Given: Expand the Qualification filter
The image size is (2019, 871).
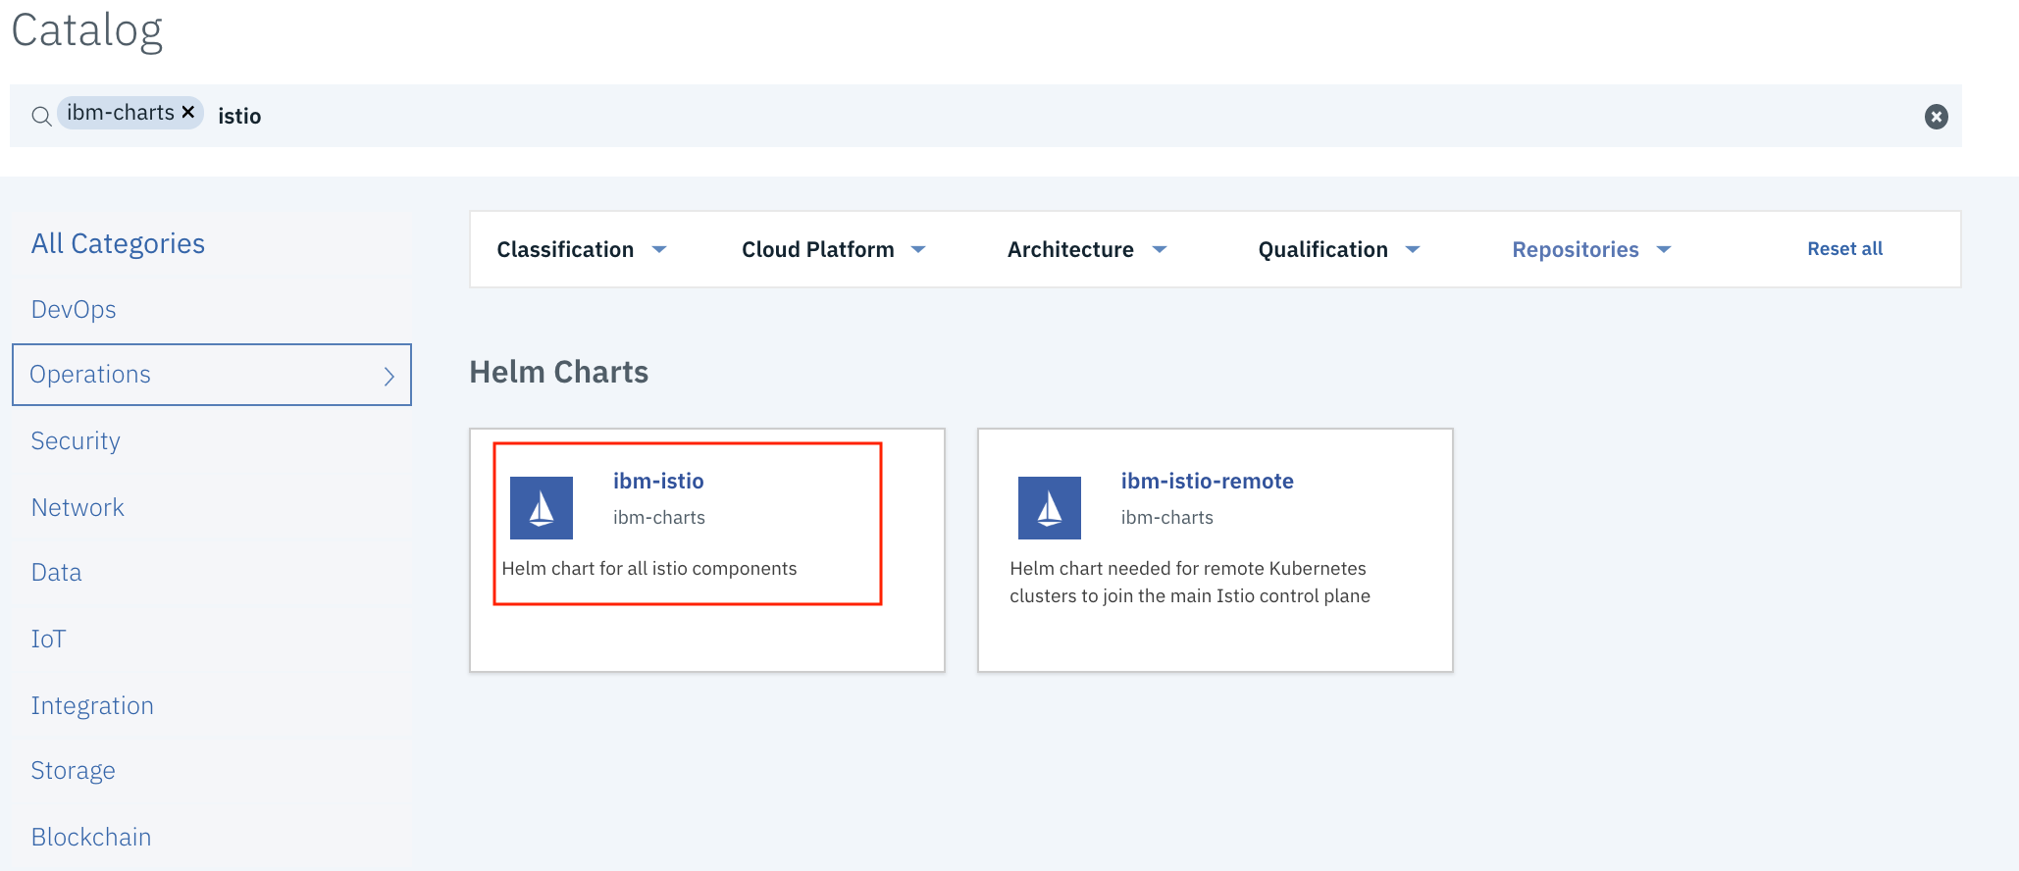Looking at the screenshot, I should pos(1339,249).
